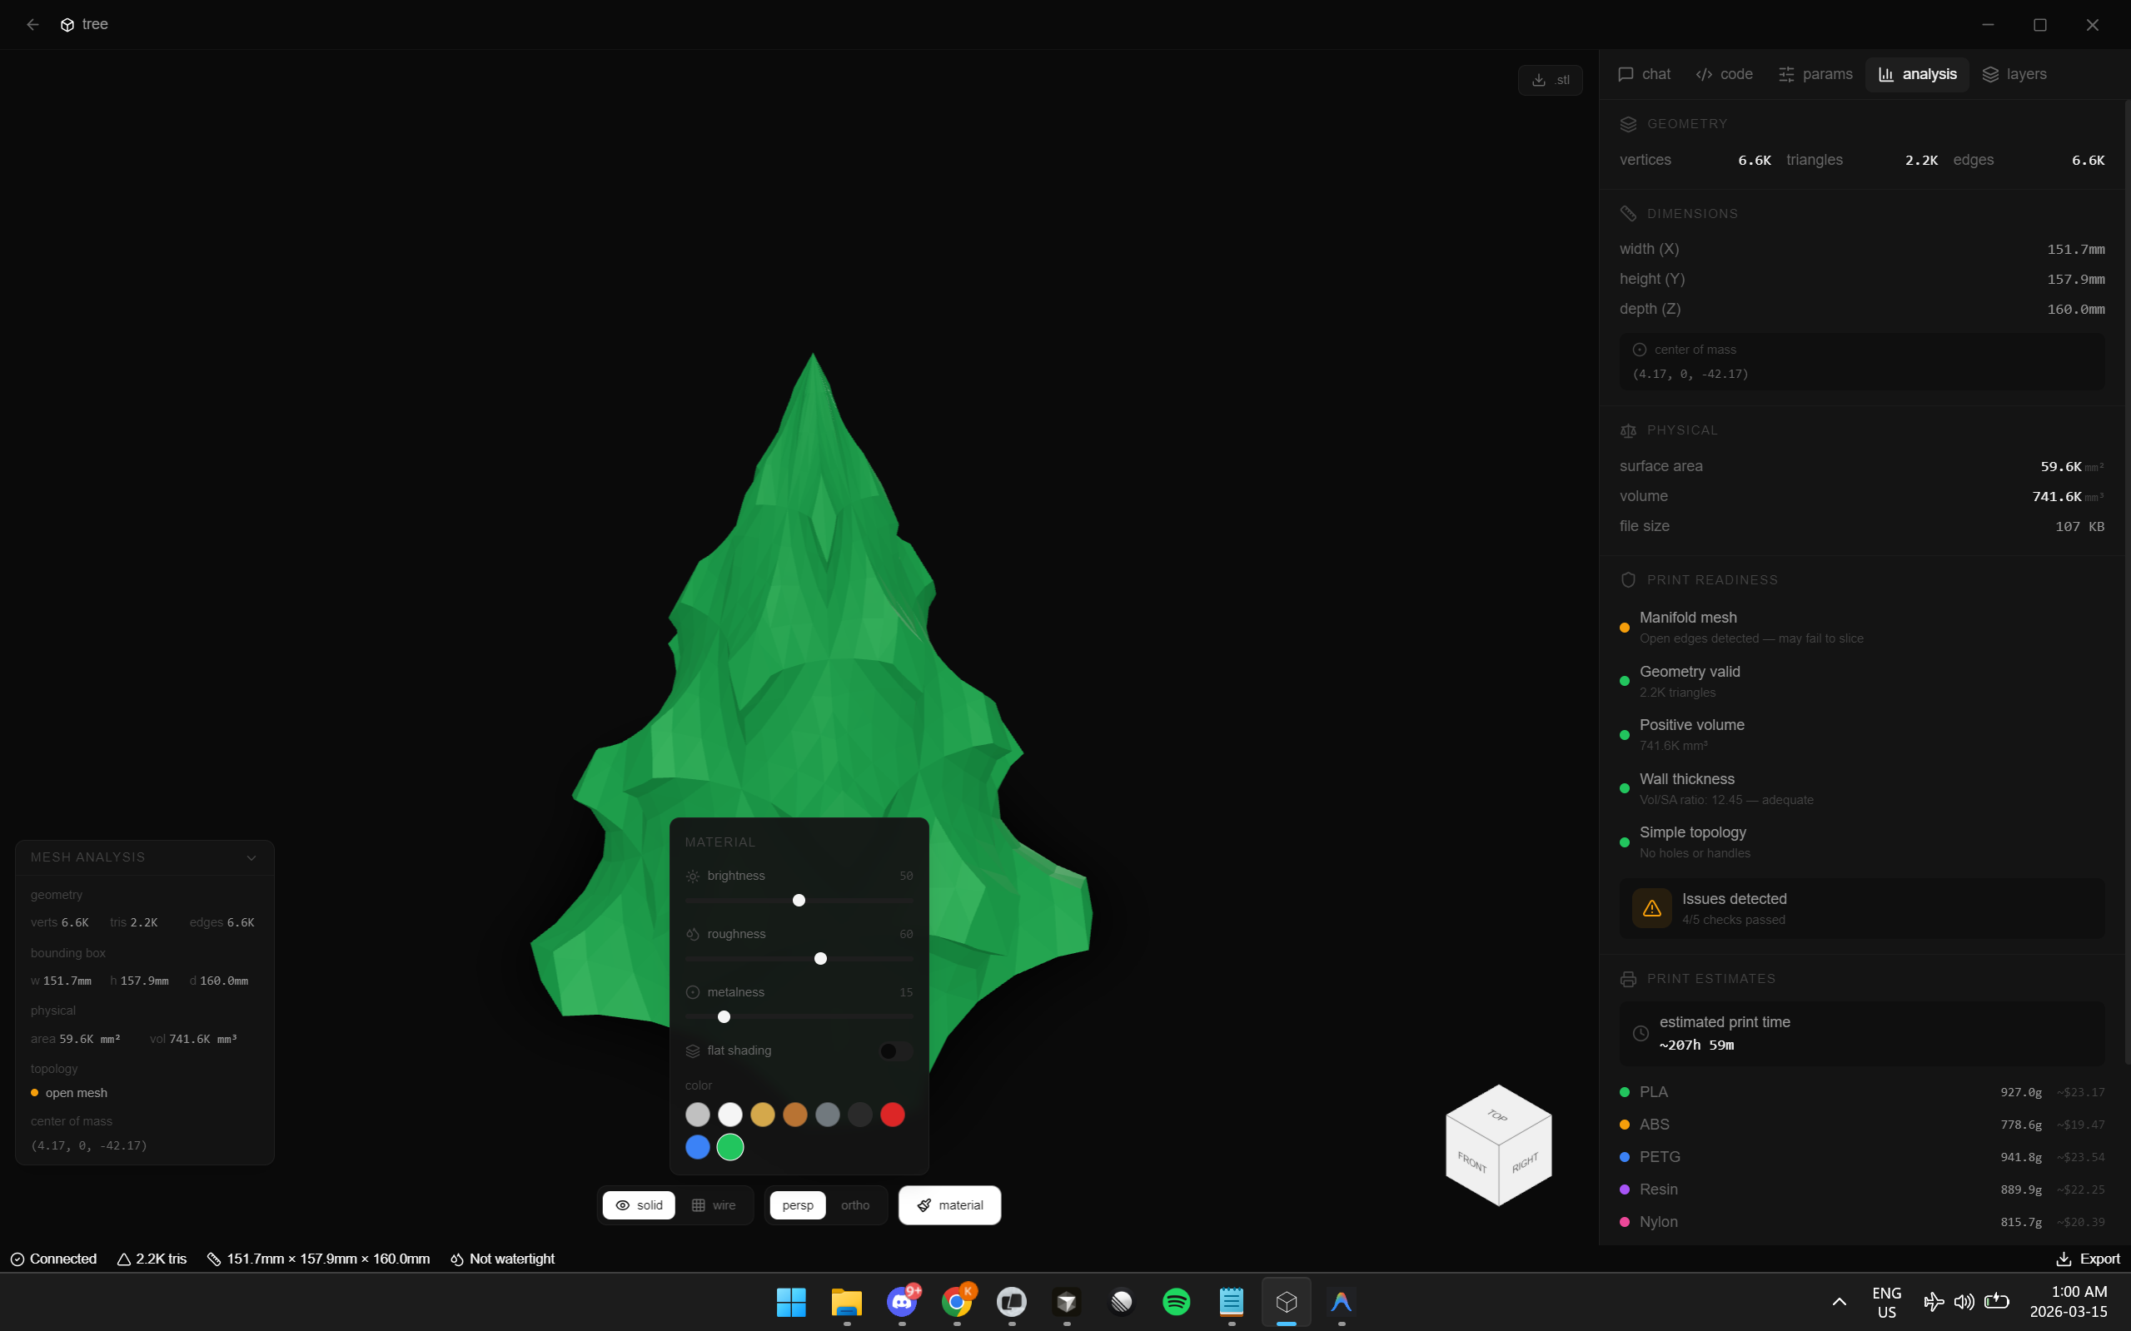Image resolution: width=2131 pixels, height=1331 pixels.
Task: Click the Export button
Action: [2087, 1259]
